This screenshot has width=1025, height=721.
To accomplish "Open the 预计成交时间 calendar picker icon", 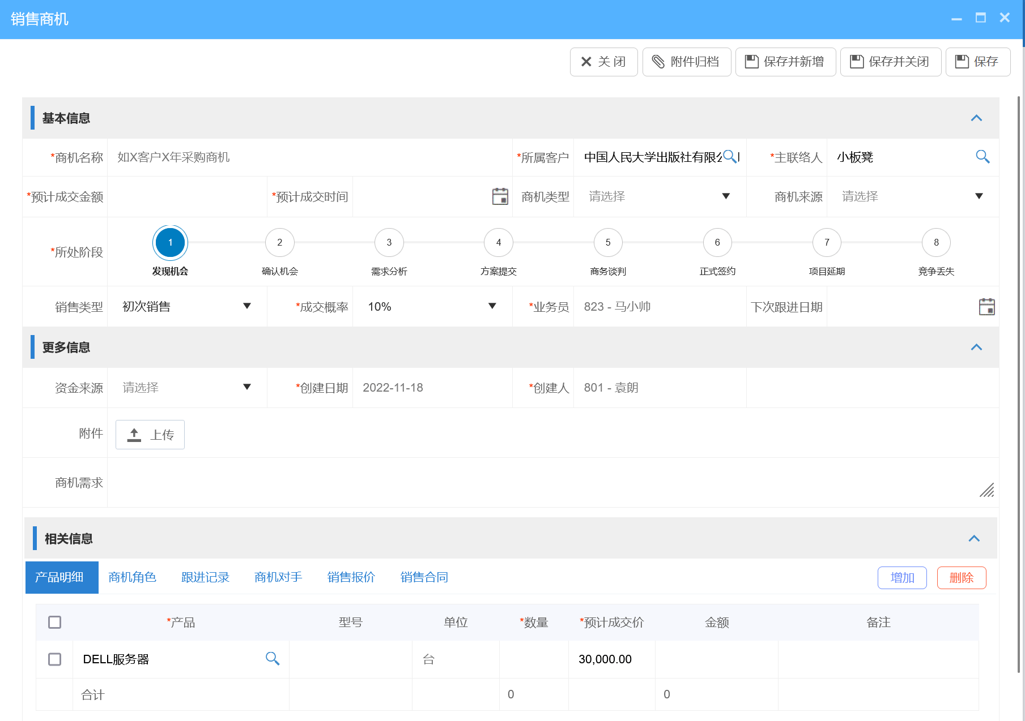I will tap(500, 196).
